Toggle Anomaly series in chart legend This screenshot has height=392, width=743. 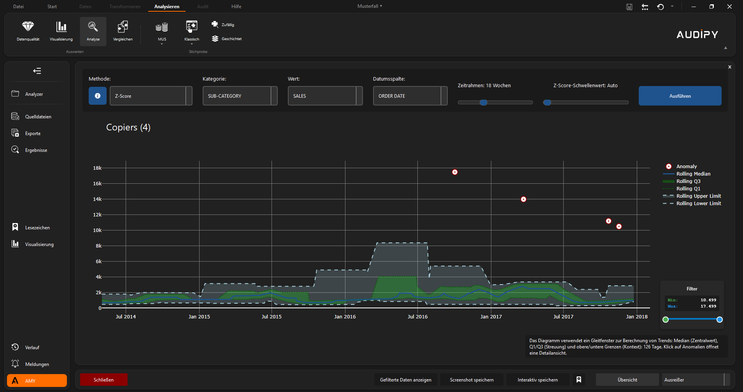pos(686,166)
